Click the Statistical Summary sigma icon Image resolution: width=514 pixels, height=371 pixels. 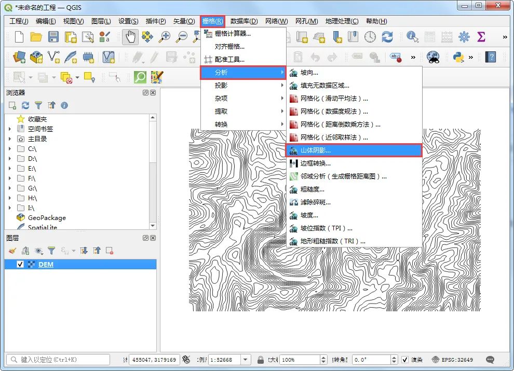[481, 37]
